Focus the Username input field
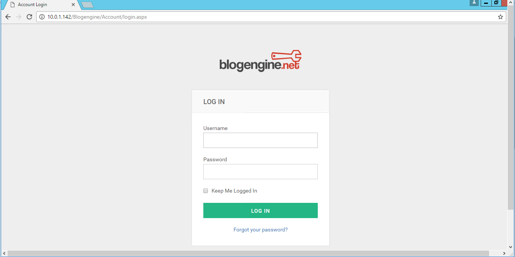 pyautogui.click(x=261, y=140)
